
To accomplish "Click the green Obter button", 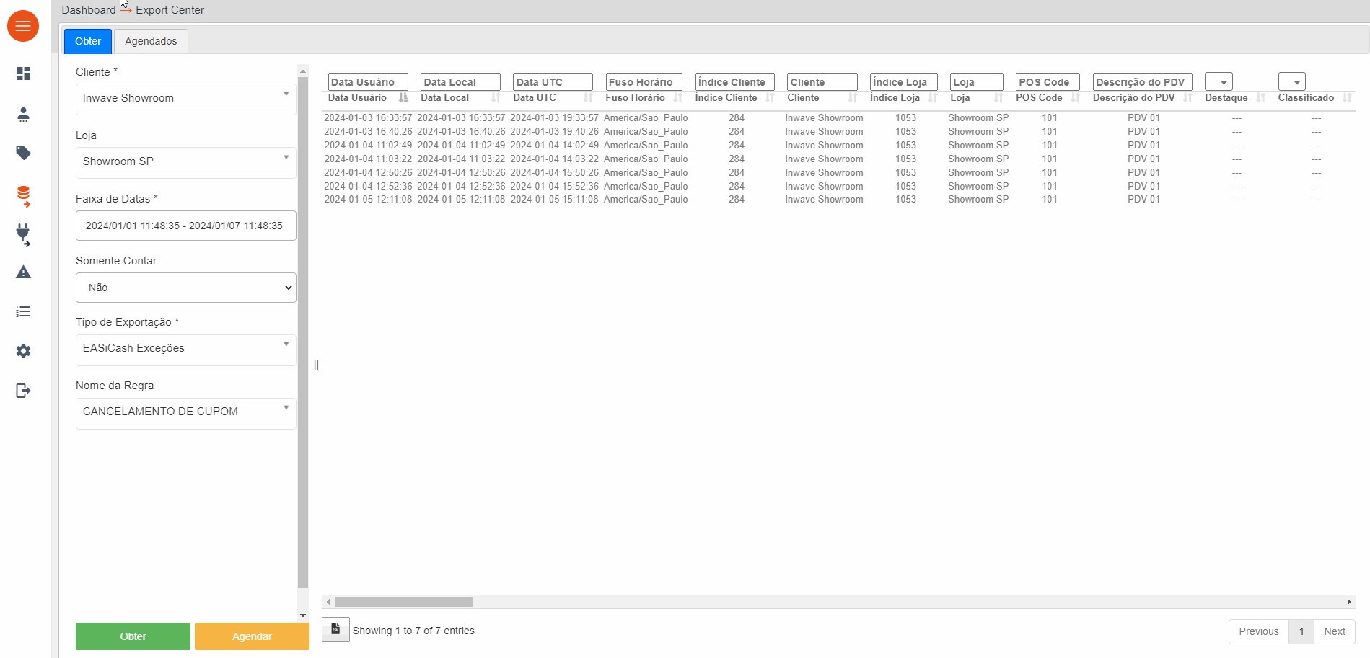I will (x=133, y=636).
